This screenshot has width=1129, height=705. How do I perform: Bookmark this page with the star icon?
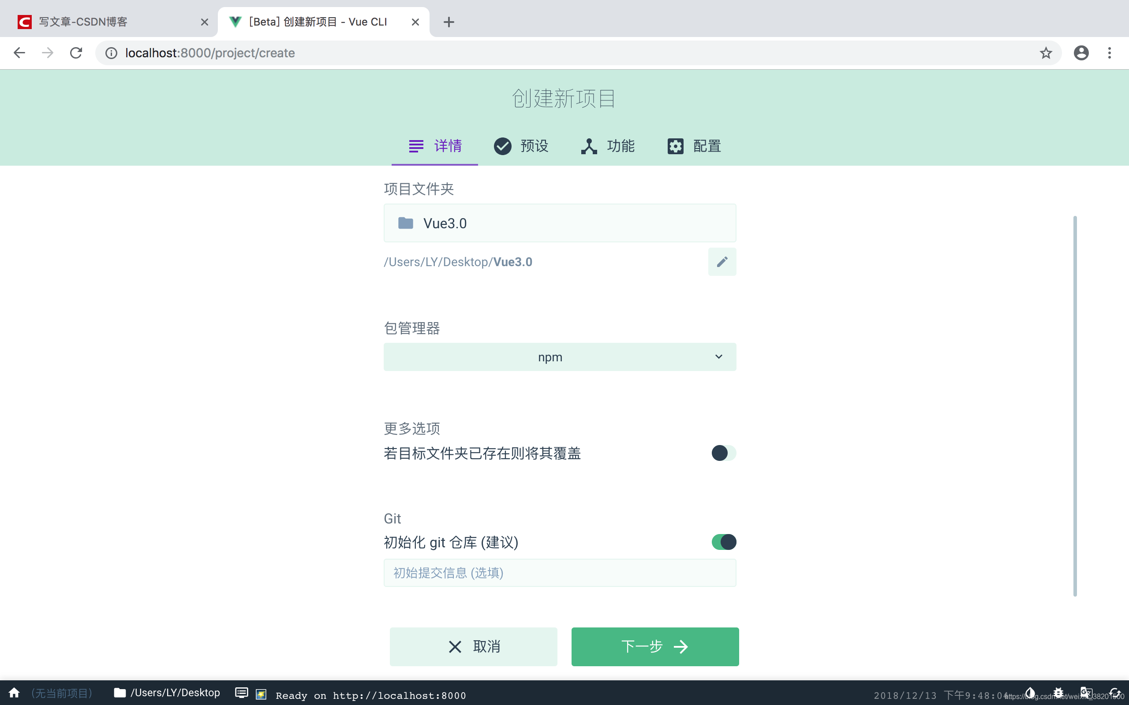pyautogui.click(x=1046, y=53)
